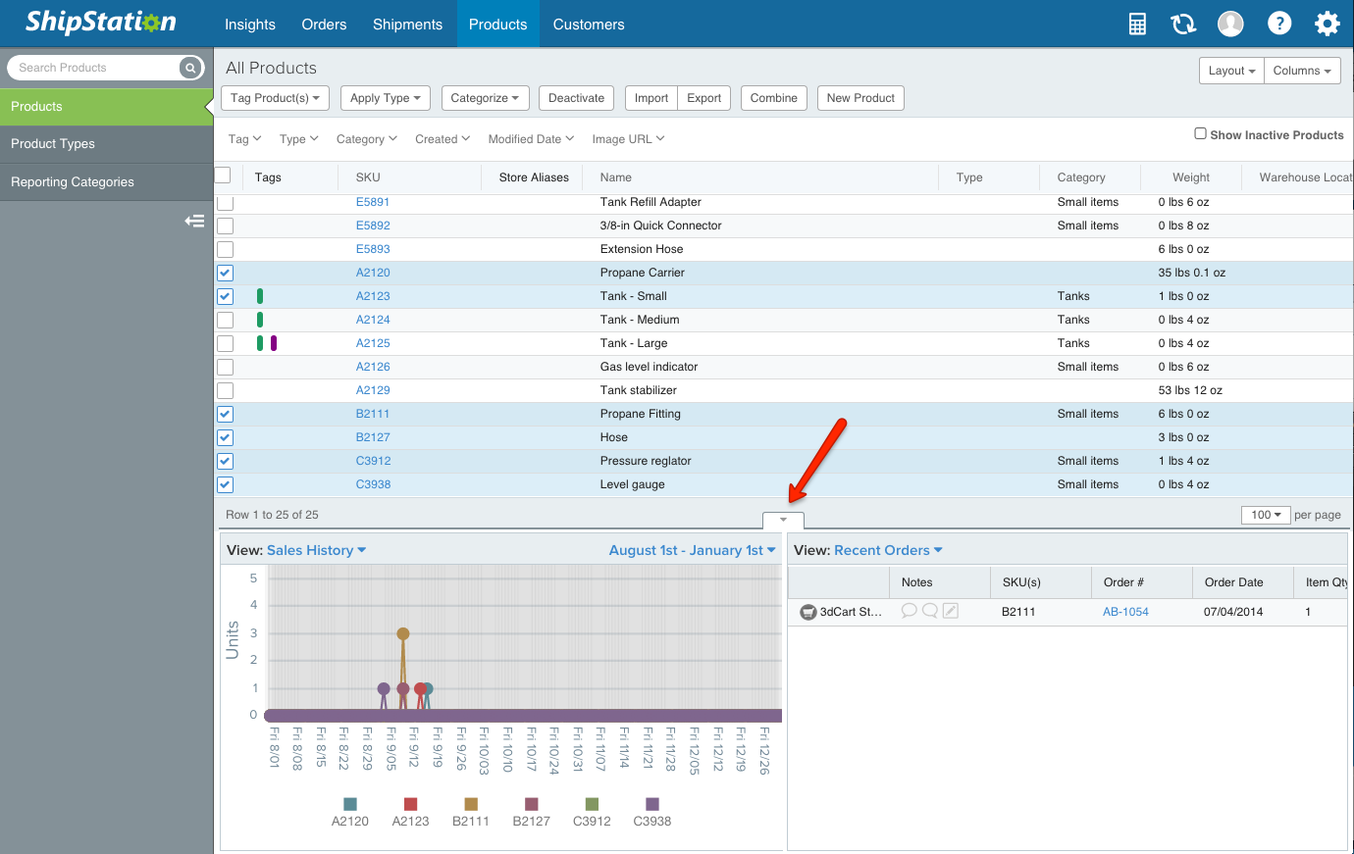Image resolution: width=1354 pixels, height=854 pixels.
Task: Click the refresh stores sync icon
Action: 1183,25
